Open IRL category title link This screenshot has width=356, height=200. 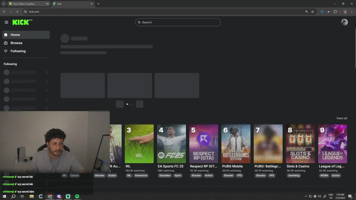point(128,166)
